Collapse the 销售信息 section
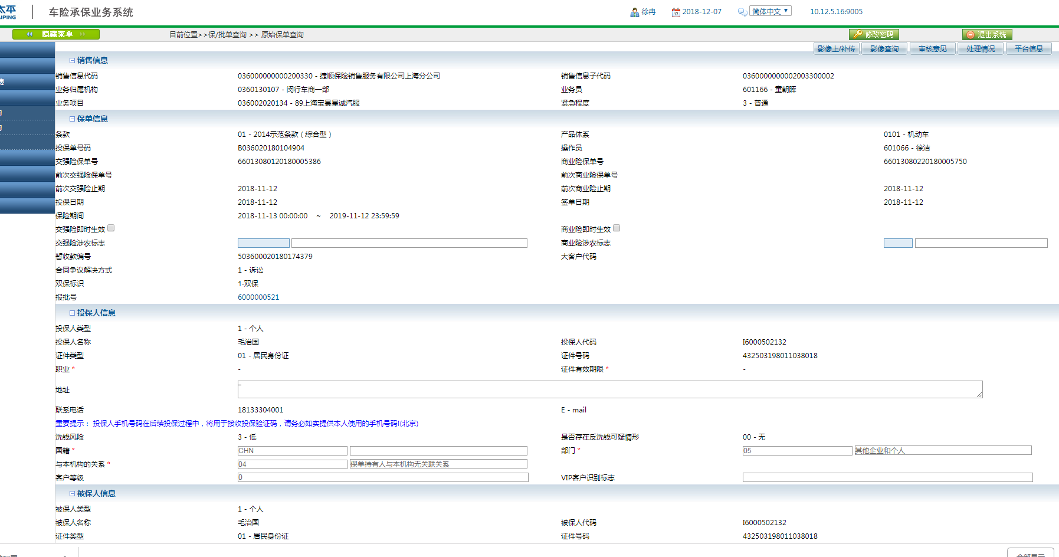This screenshot has height=557, width=1059. click(72, 60)
